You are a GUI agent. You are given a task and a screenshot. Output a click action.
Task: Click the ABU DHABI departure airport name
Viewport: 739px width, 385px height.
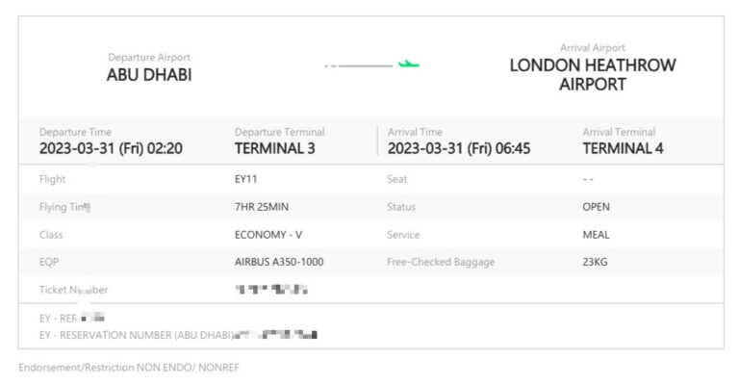click(149, 75)
